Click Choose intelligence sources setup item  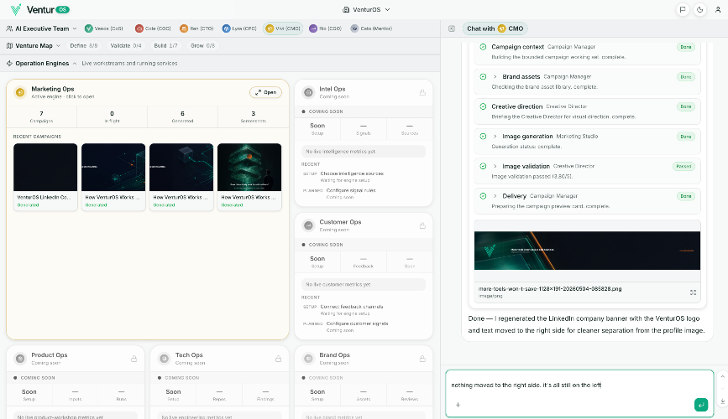(x=352, y=173)
